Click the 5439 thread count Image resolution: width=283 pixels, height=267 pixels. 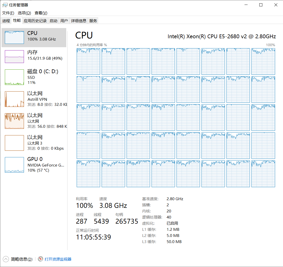click(x=101, y=221)
